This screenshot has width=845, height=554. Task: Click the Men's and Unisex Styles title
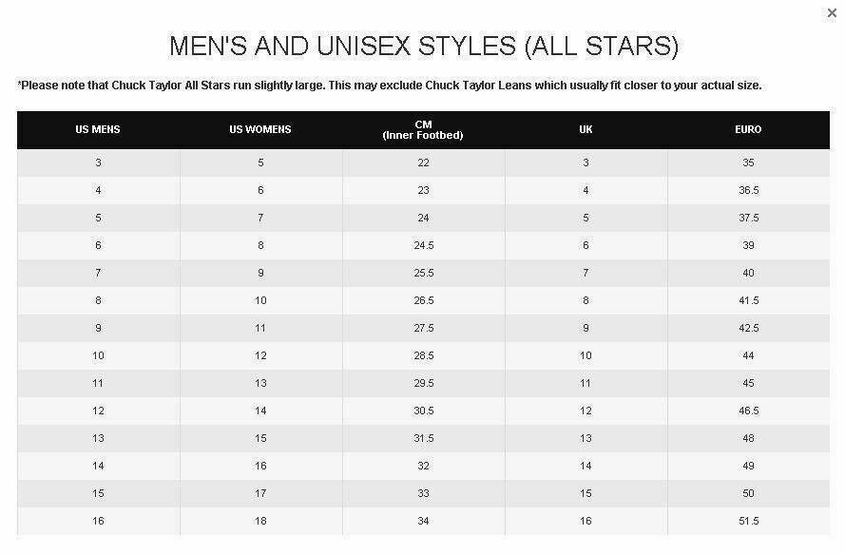click(x=423, y=46)
